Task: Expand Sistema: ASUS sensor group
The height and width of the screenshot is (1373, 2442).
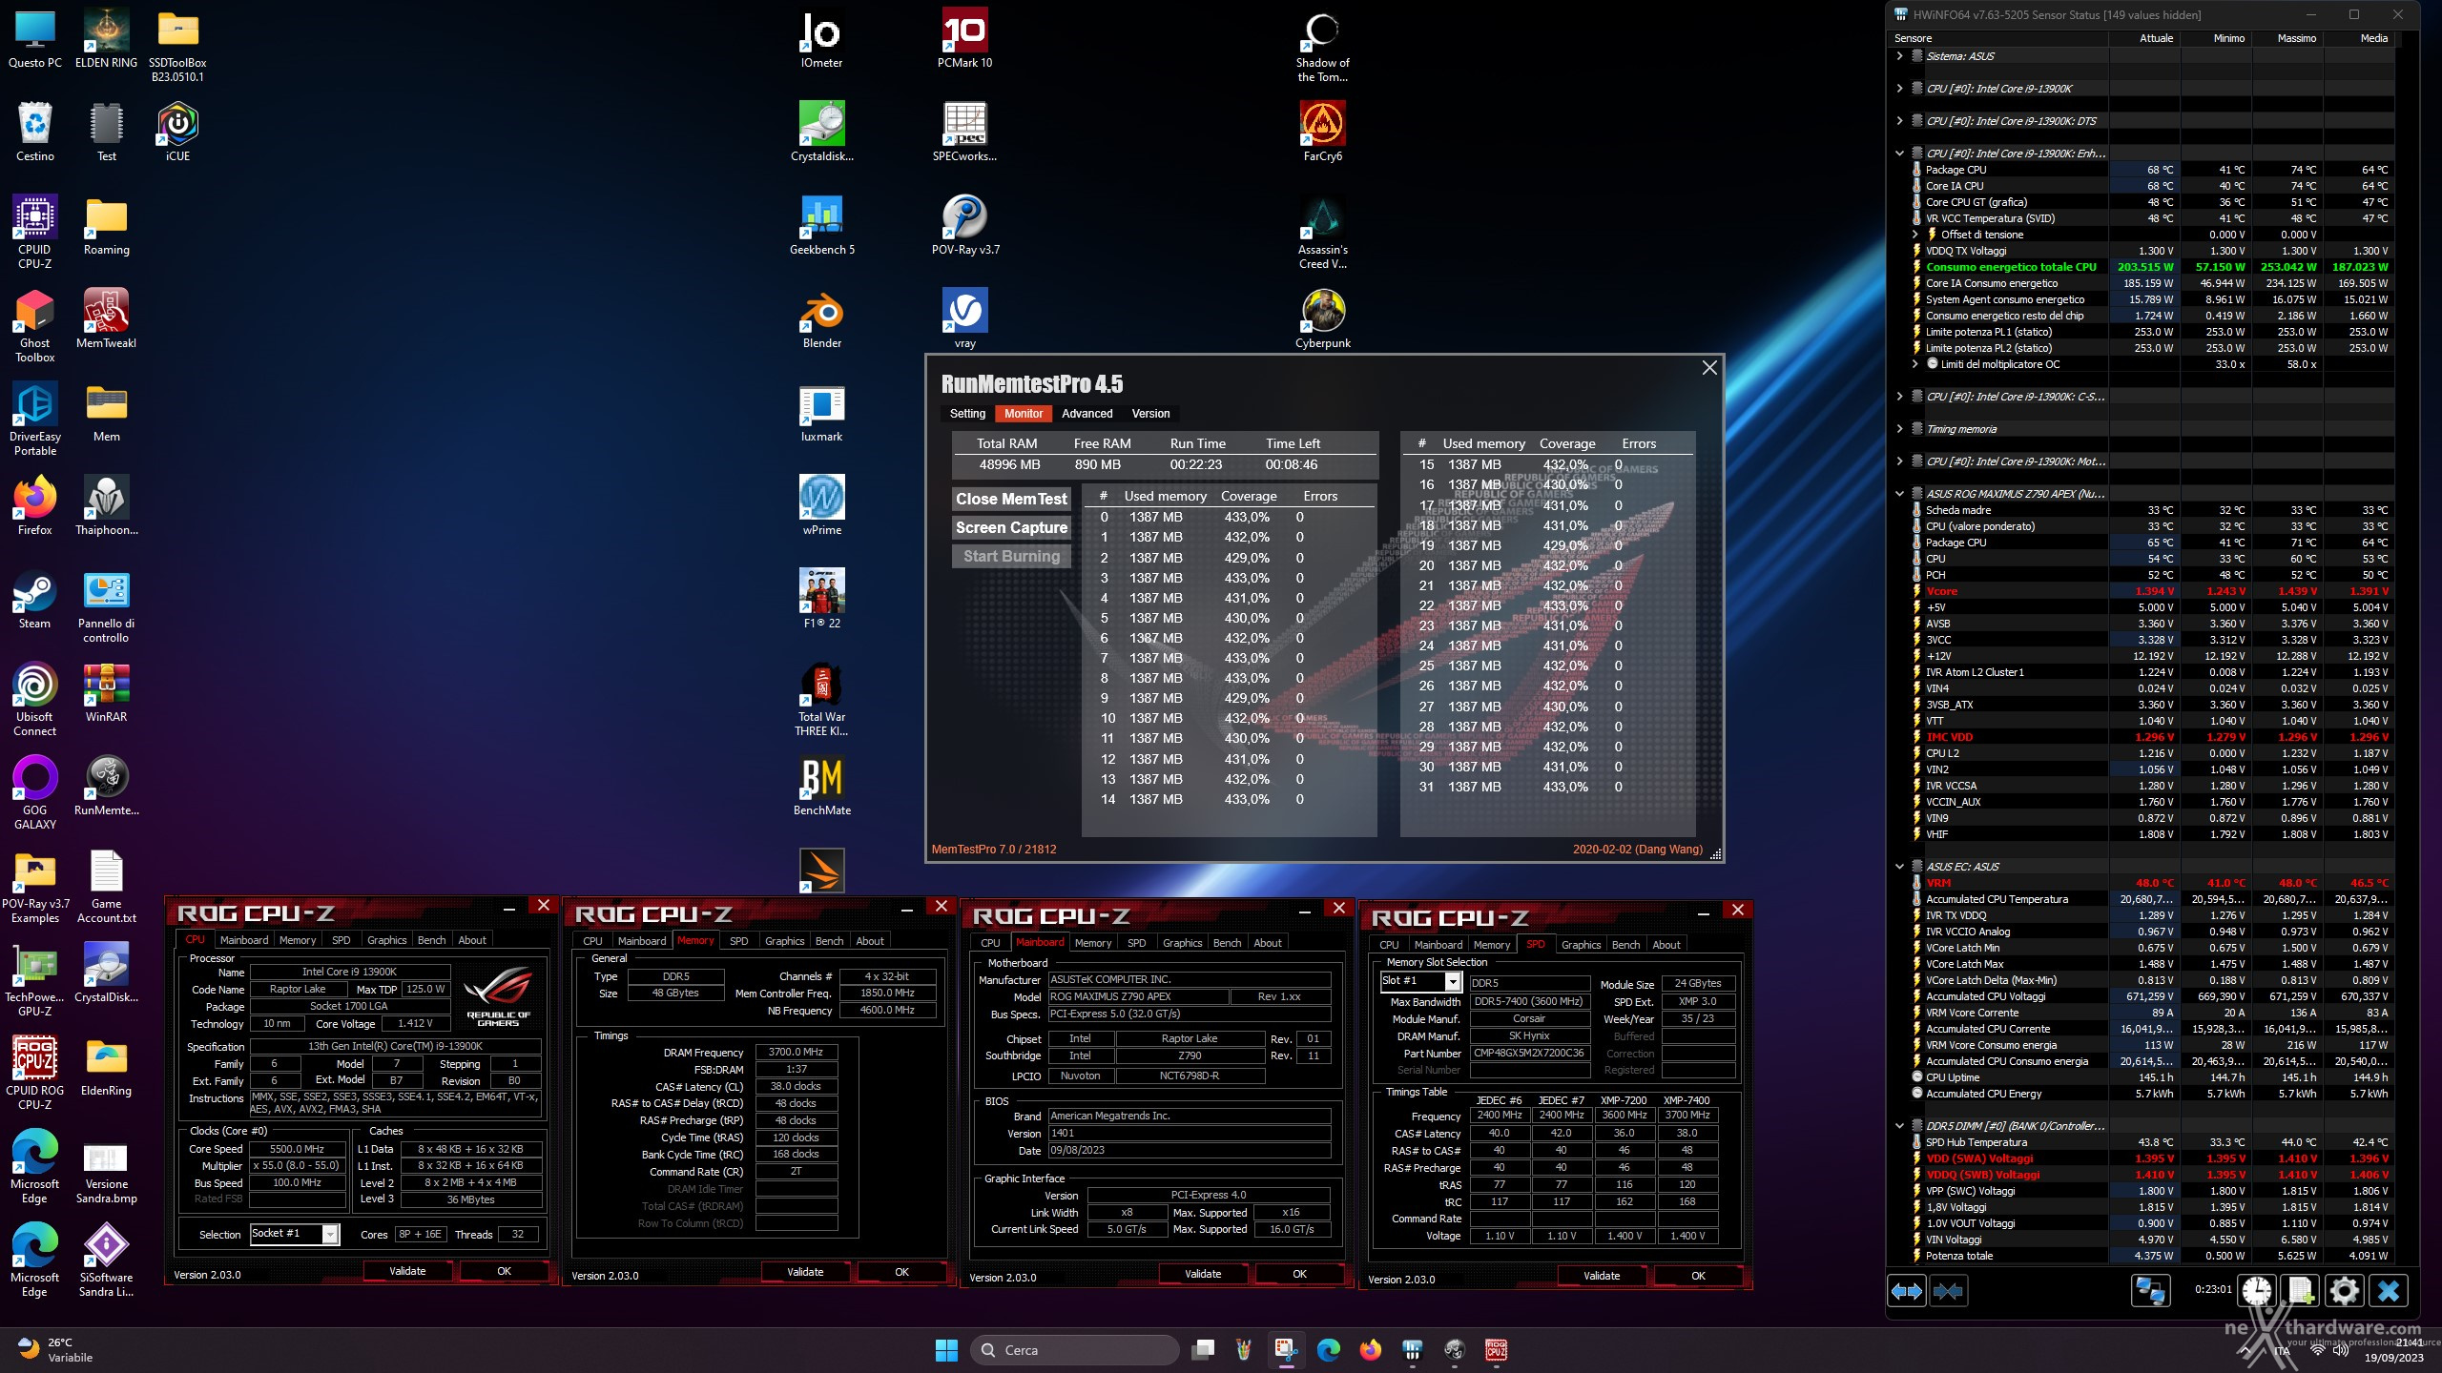Action: tap(1899, 56)
